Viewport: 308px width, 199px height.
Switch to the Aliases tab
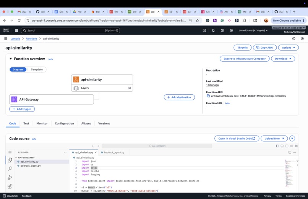[86, 123]
